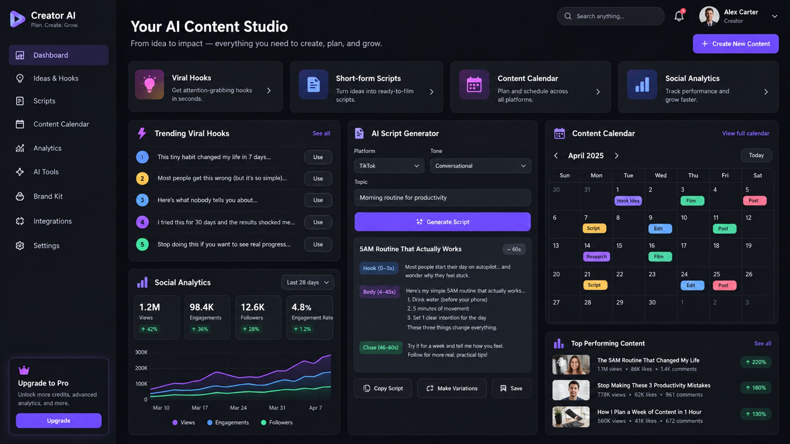
Task: Open the Dashboard menu item
Action: (x=59, y=55)
